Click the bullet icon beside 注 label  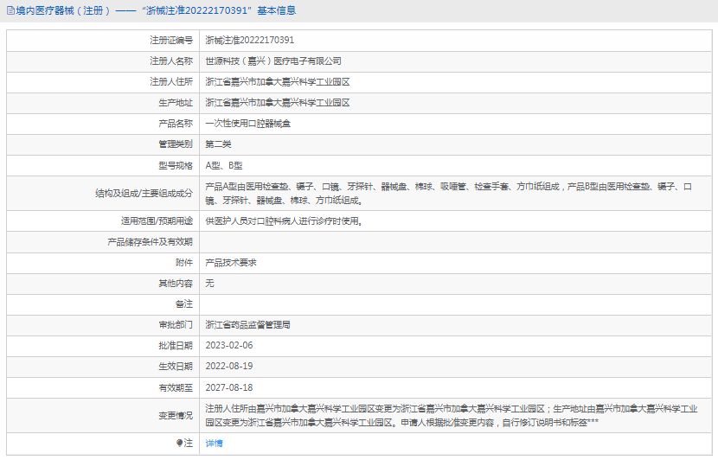point(179,443)
